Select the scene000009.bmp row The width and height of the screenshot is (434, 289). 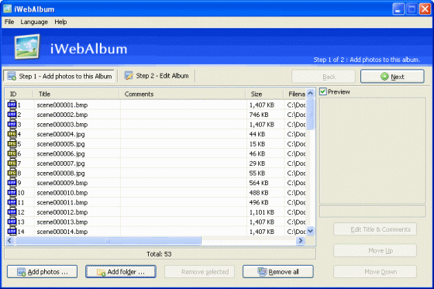(156, 183)
